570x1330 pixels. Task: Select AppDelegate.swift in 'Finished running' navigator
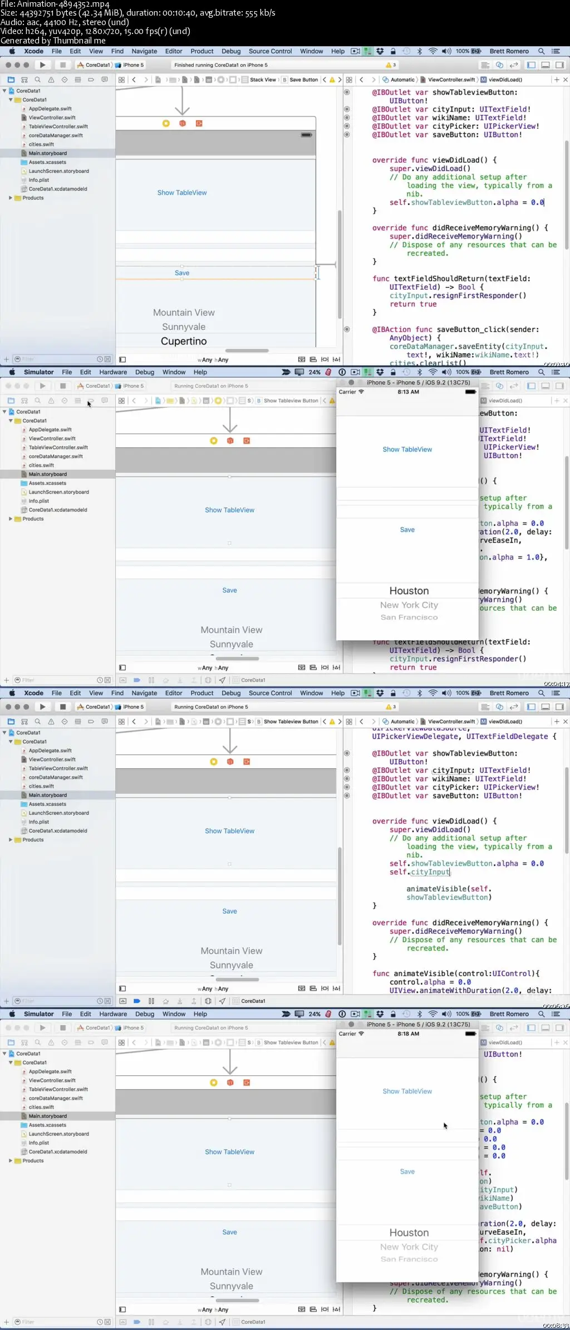pyautogui.click(x=50, y=109)
